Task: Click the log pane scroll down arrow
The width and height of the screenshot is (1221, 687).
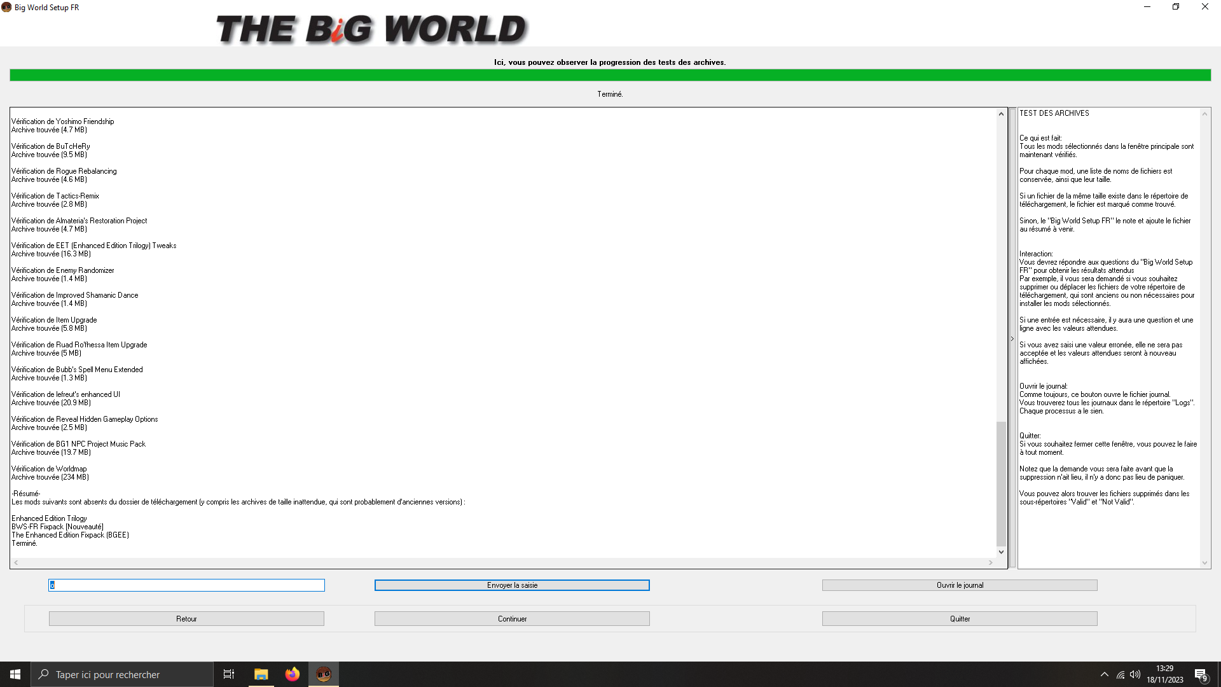Action: [x=1001, y=552]
